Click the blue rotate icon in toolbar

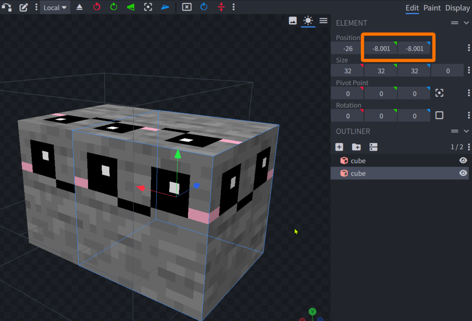204,7
